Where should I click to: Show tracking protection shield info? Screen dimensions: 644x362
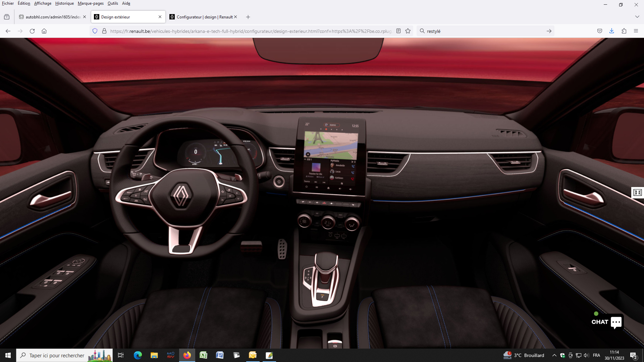(x=95, y=31)
